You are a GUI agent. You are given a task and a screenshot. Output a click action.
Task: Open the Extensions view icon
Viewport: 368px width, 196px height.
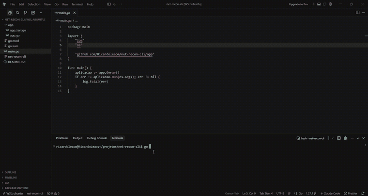[x=33, y=13]
